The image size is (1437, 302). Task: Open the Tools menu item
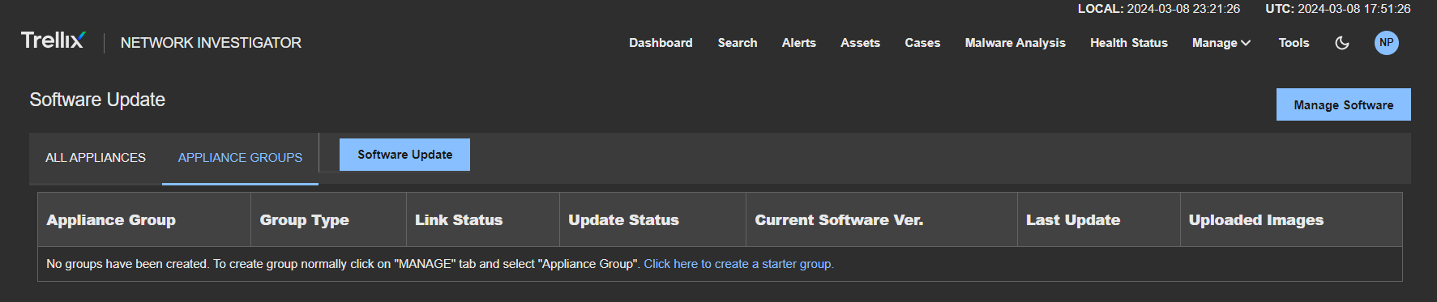pyautogui.click(x=1294, y=43)
